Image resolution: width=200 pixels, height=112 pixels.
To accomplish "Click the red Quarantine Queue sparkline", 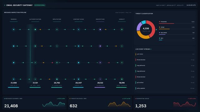I will click(185, 104).
